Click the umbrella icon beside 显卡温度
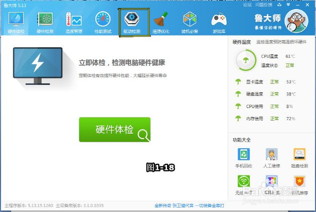 (238, 82)
